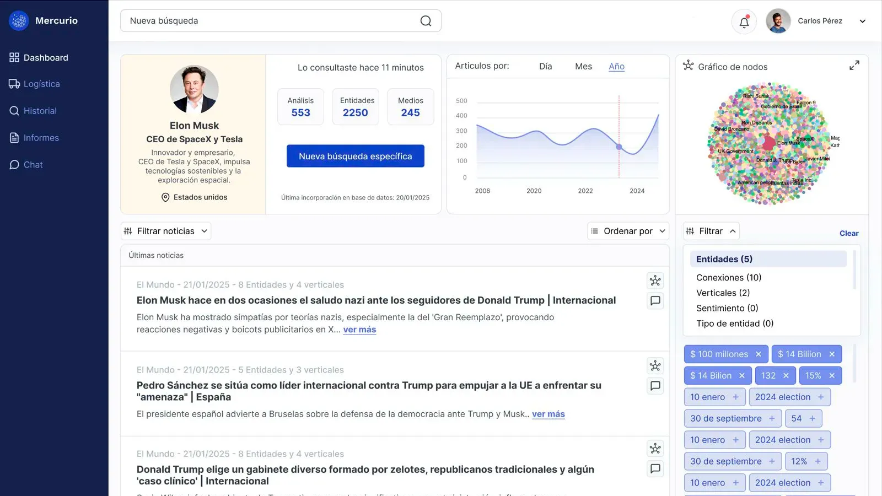Click Clear to reset filters
The width and height of the screenshot is (882, 496).
(848, 233)
